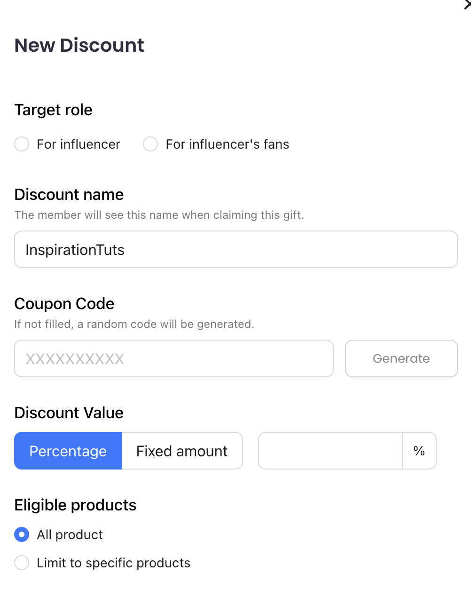The width and height of the screenshot is (471, 589).
Task: Enable Limit to specific products option
Action: (x=22, y=563)
